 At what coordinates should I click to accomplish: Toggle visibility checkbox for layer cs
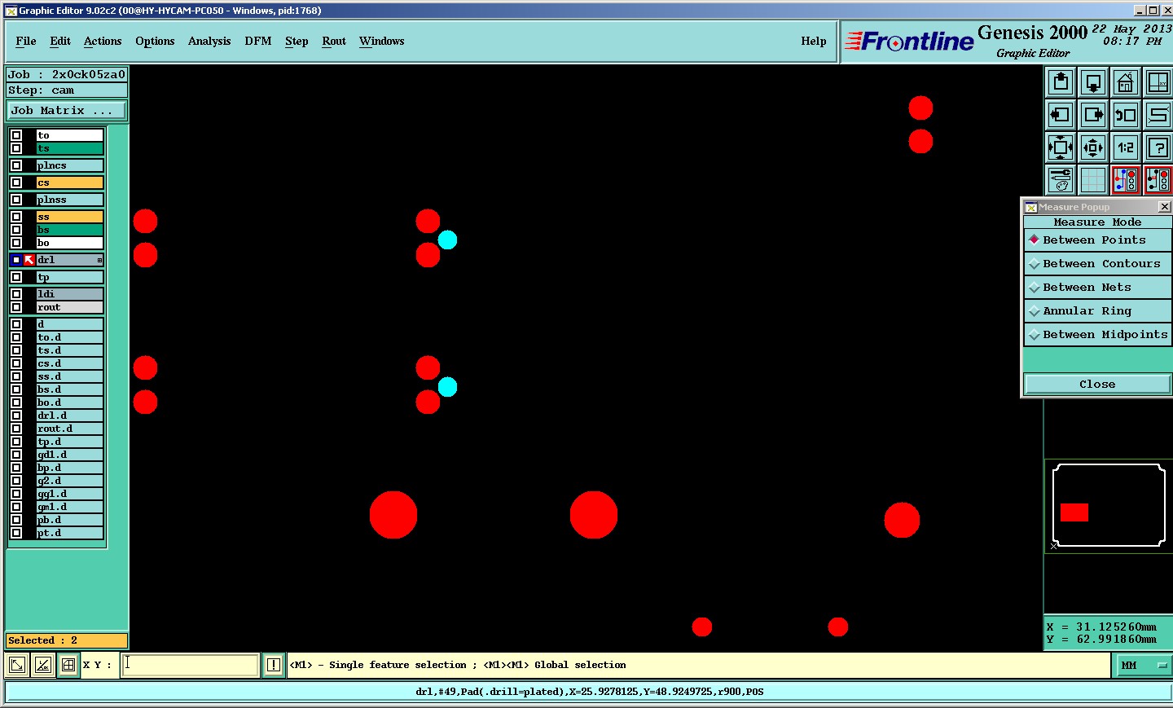pyautogui.click(x=16, y=182)
